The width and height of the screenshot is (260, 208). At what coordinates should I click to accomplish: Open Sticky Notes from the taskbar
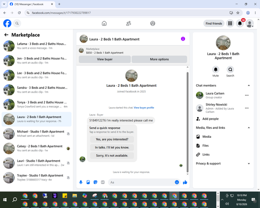pyautogui.click(x=64, y=196)
